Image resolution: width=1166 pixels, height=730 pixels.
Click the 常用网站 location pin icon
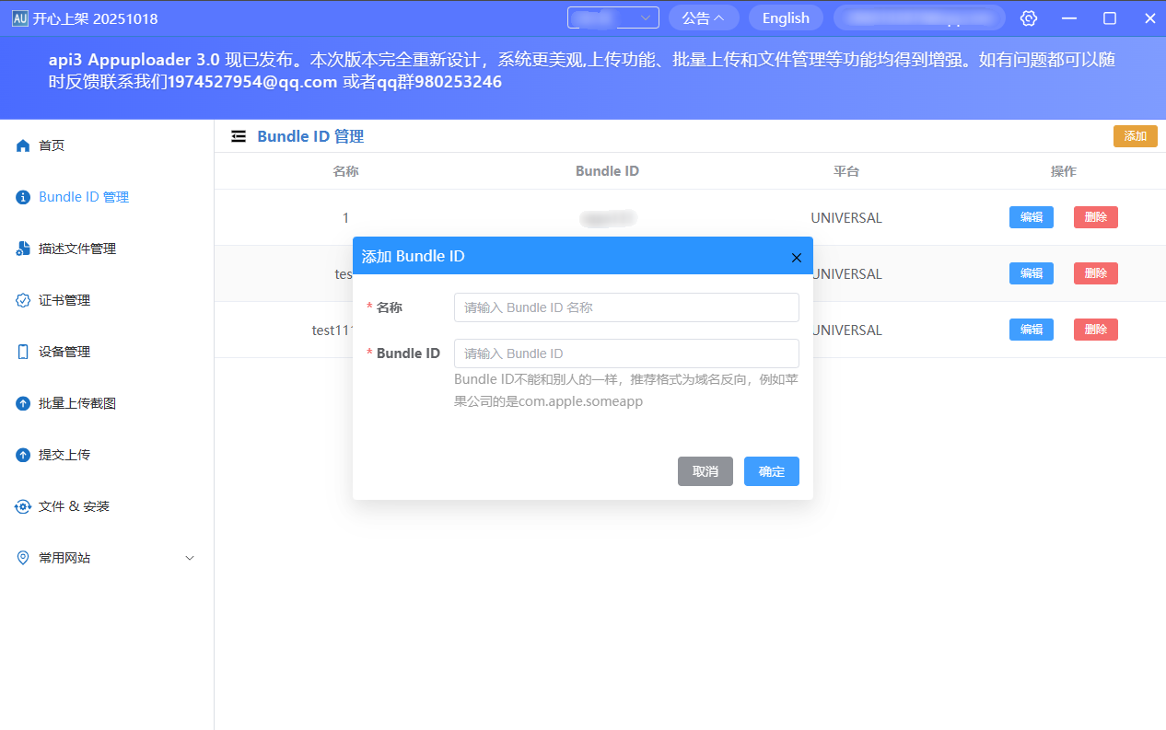23,558
